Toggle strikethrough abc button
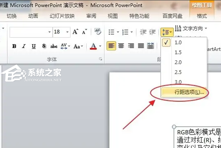This screenshot has width=221, height=148. coord(54,46)
